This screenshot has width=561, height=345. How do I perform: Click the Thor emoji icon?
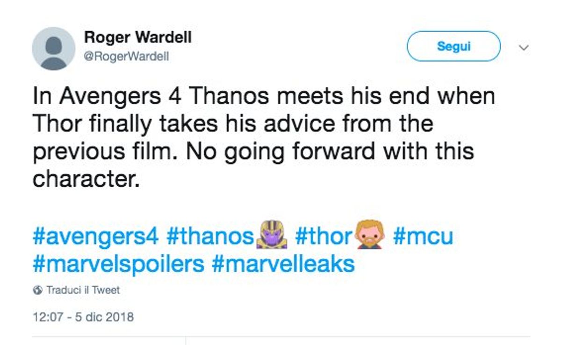coord(369,236)
